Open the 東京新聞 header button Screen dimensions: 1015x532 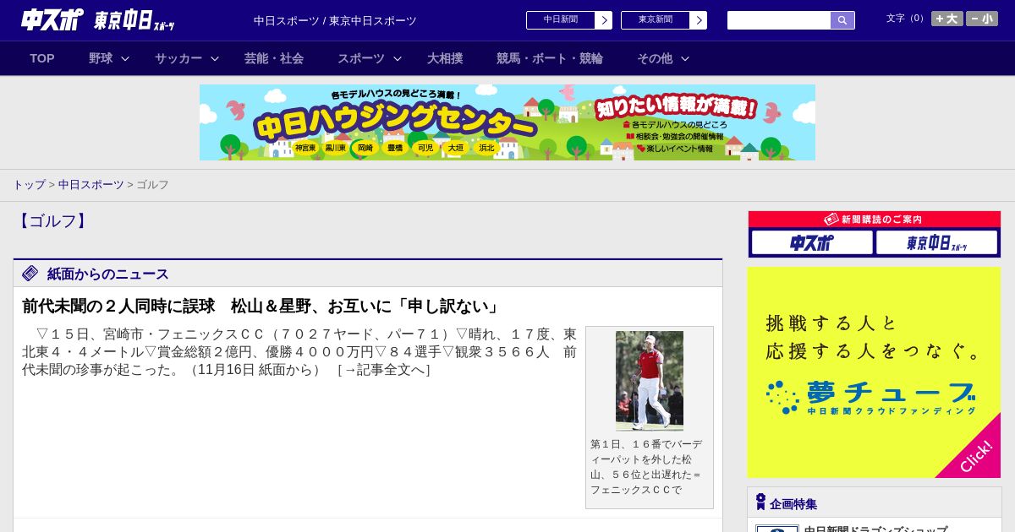coord(655,20)
